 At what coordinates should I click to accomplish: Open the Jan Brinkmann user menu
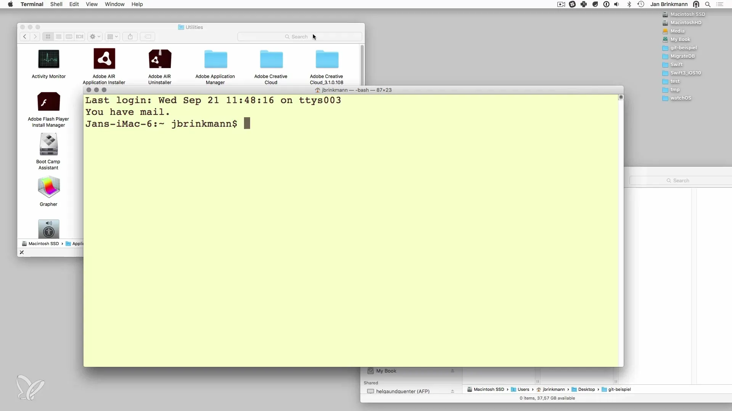coord(669,4)
